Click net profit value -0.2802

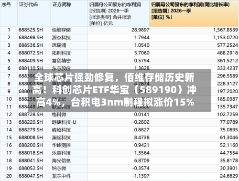(x=141, y=122)
